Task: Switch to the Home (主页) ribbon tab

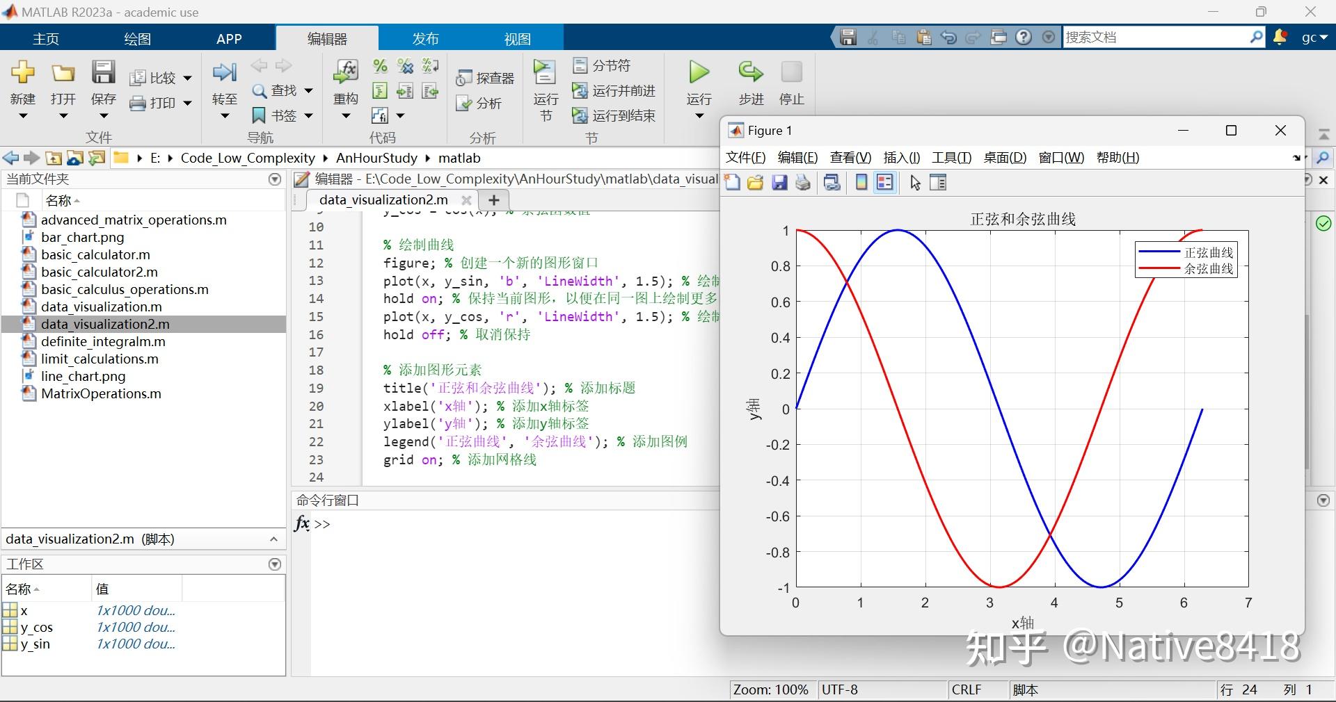Action: [x=46, y=39]
